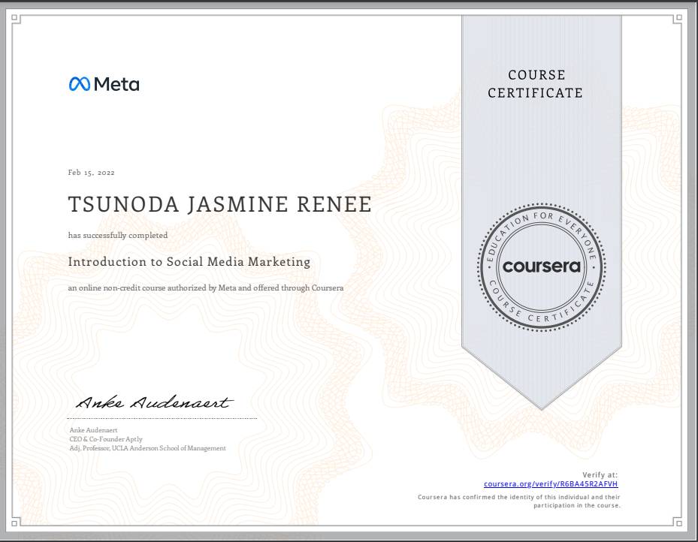Click the printed name Anke Audenaert
Image resolution: width=698 pixels, height=542 pixels.
click(x=93, y=430)
